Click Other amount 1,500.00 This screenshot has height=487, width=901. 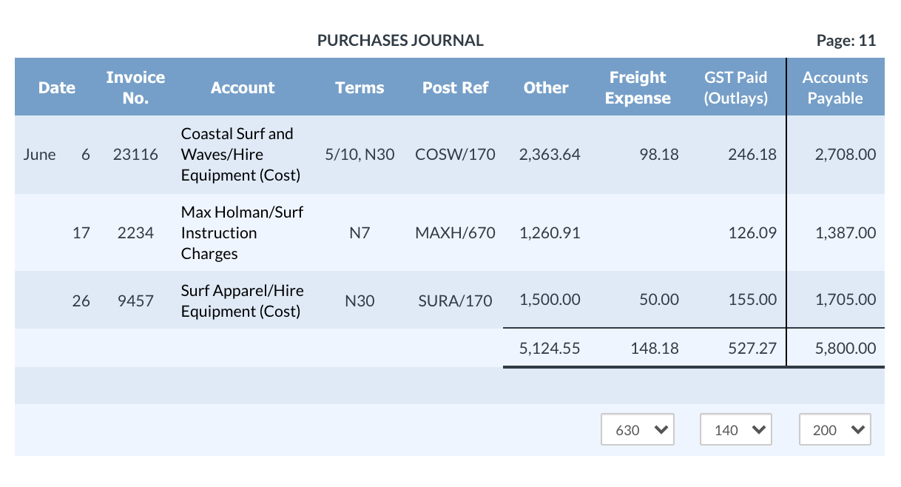click(x=550, y=300)
